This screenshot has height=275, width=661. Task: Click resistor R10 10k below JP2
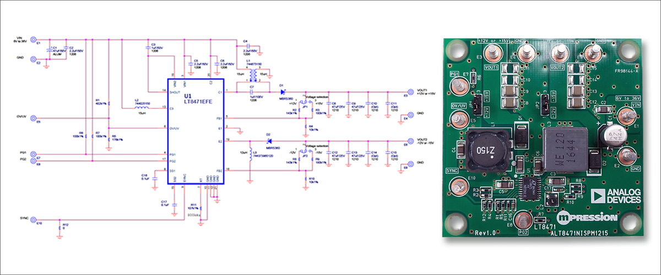305,178
